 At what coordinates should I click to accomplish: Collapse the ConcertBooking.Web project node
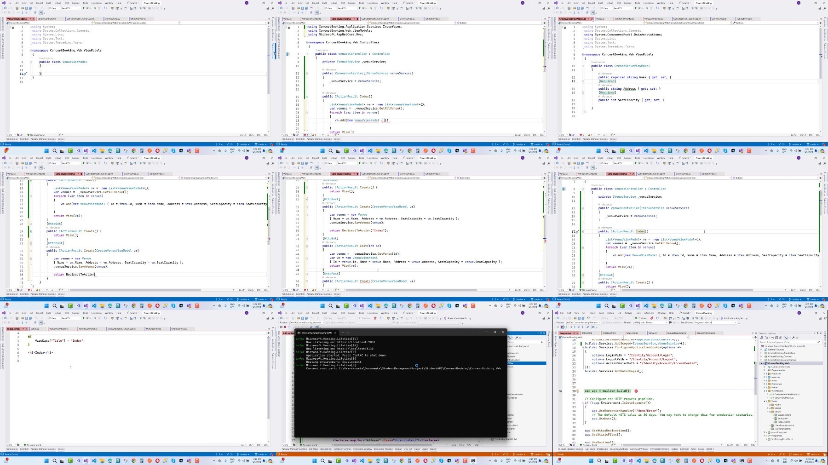coord(761,363)
